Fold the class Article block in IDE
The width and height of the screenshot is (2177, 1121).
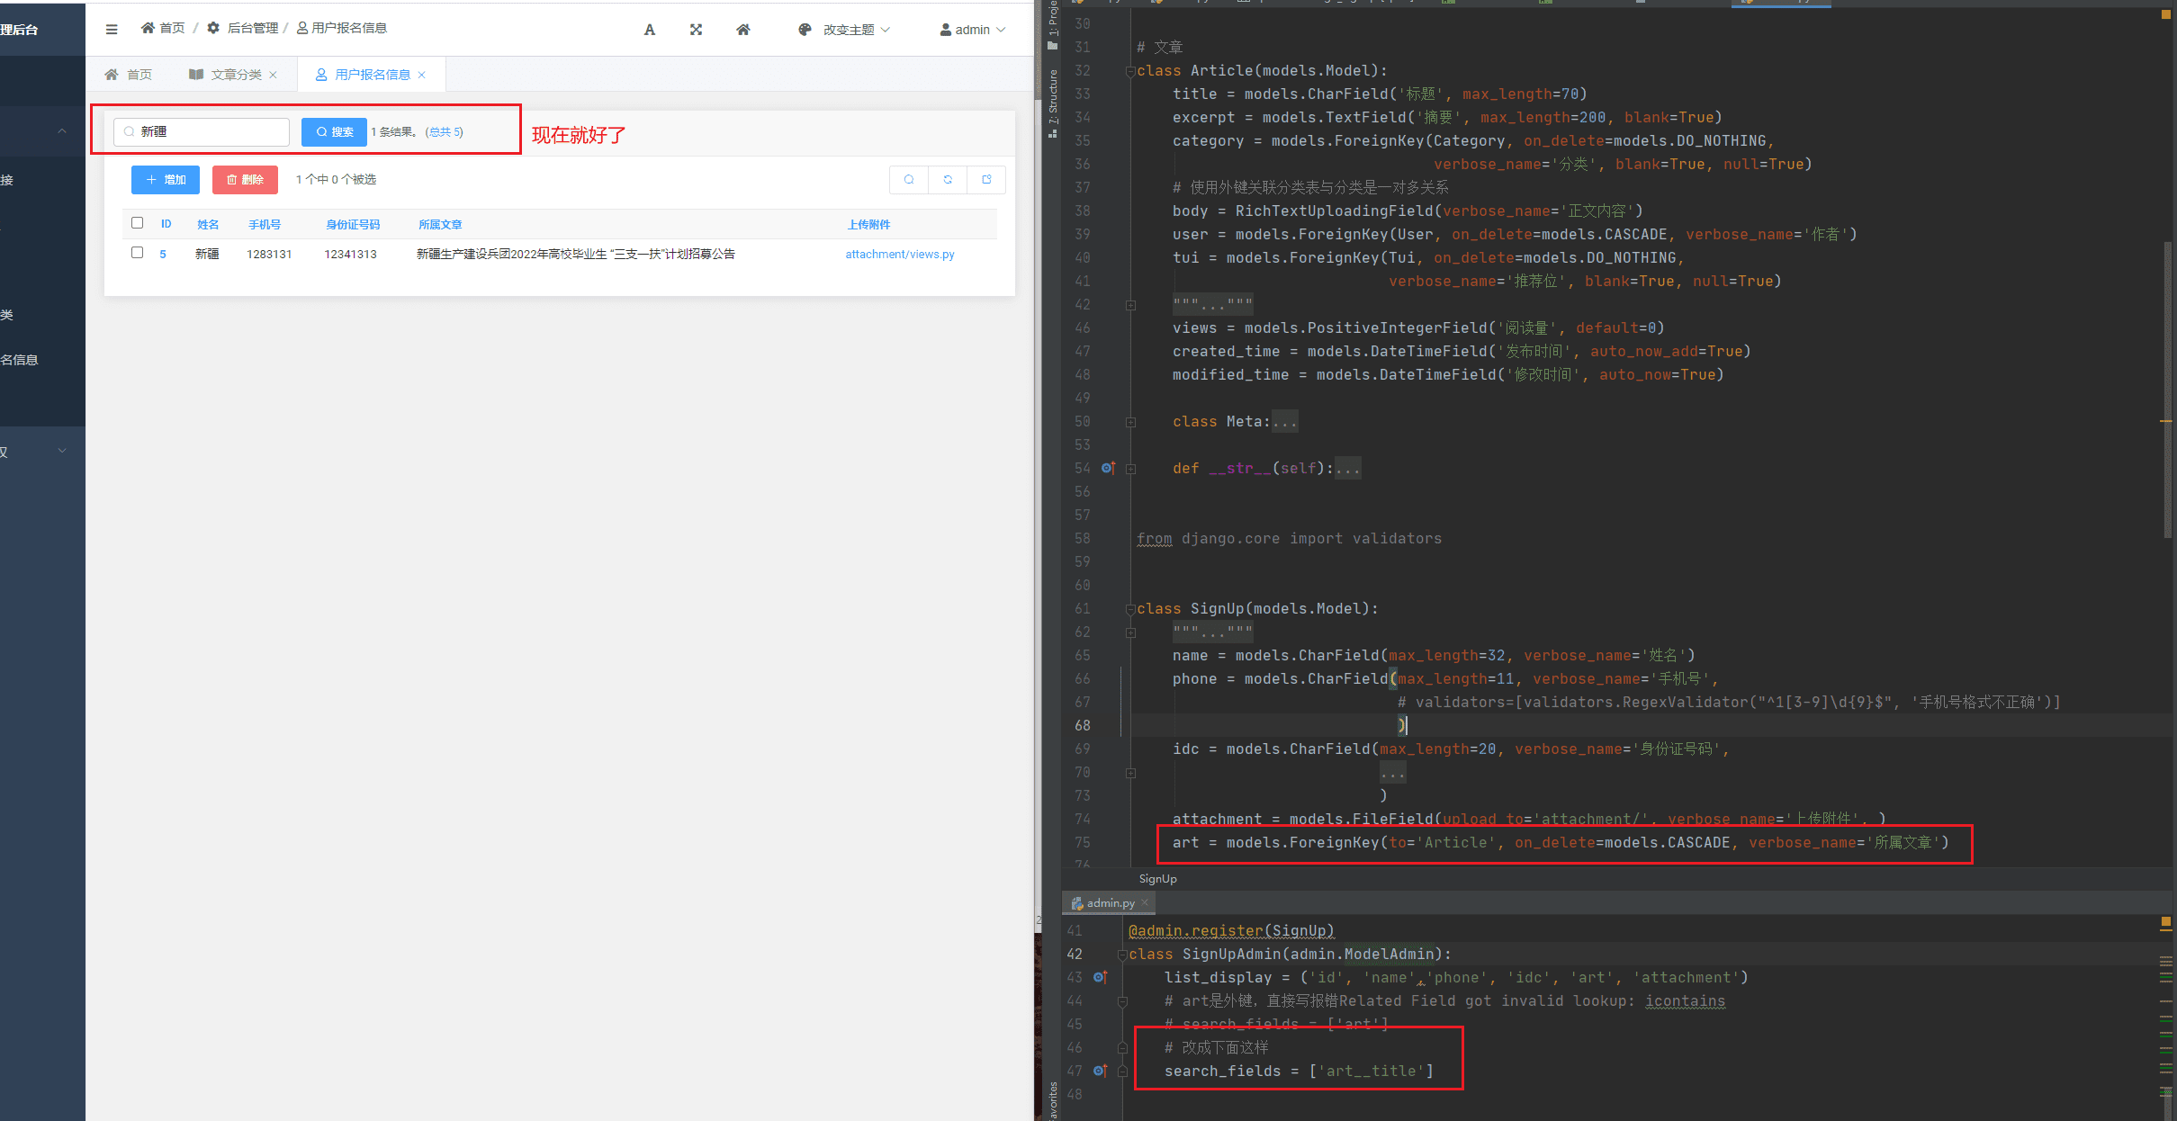tap(1130, 71)
